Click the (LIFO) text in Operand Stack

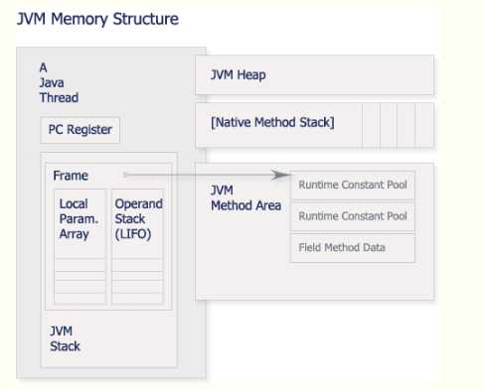[133, 234]
